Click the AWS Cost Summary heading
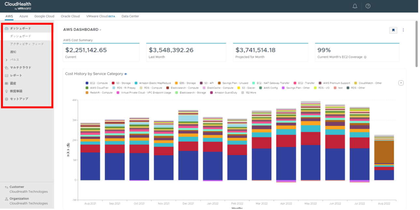 78,40
